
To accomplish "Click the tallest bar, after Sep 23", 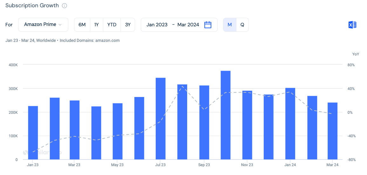I will tap(226, 115).
